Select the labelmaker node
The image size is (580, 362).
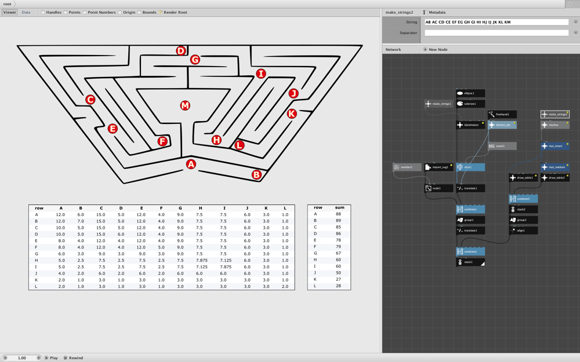[470, 125]
